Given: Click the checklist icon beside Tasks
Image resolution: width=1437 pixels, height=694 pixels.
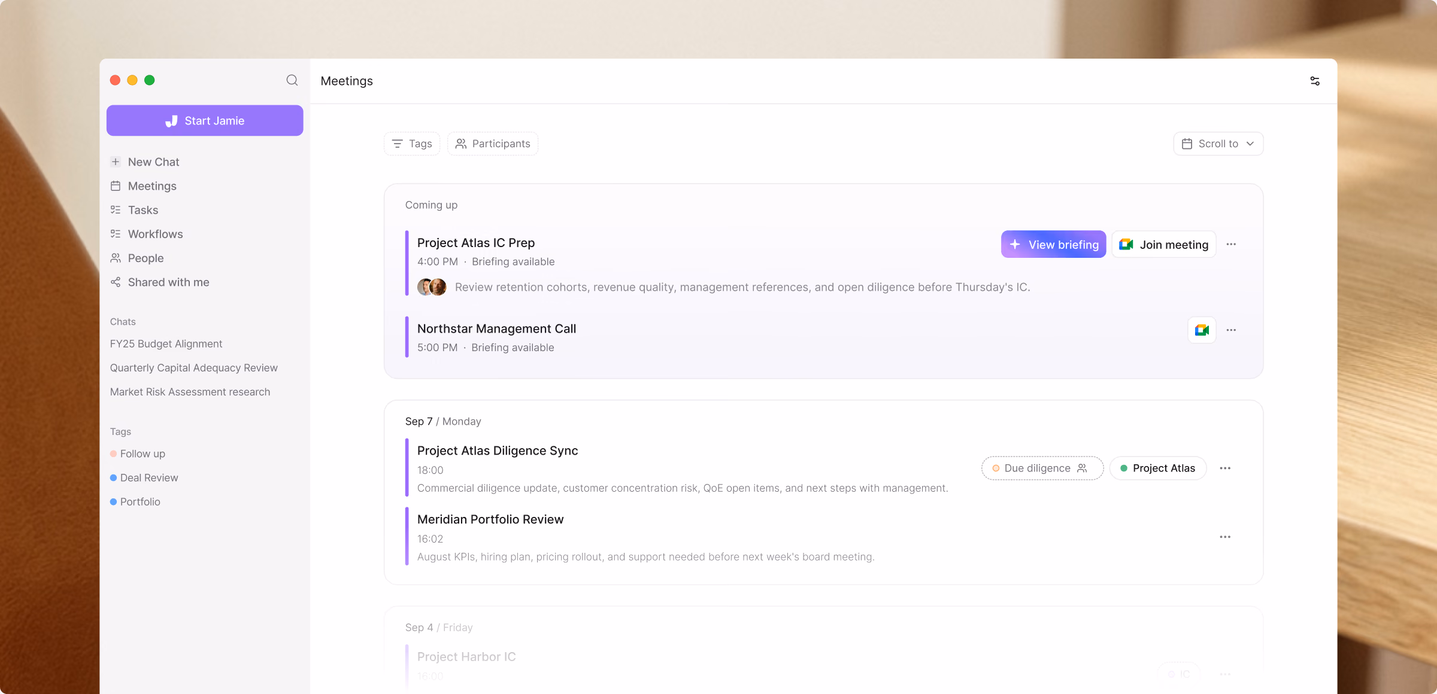Looking at the screenshot, I should point(116,210).
